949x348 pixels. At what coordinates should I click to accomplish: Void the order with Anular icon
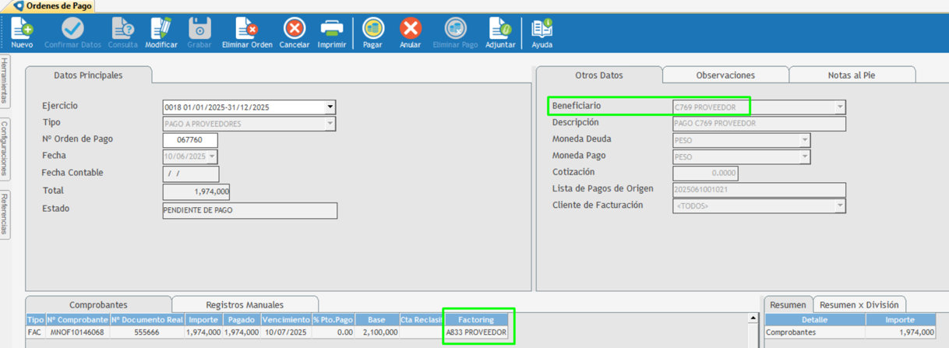411,30
